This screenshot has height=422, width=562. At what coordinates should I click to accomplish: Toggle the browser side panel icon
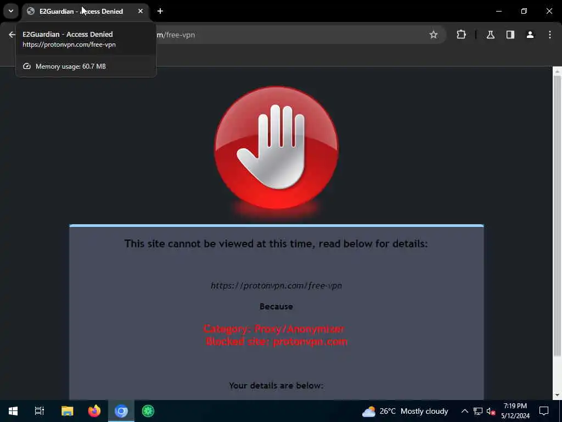click(x=510, y=35)
